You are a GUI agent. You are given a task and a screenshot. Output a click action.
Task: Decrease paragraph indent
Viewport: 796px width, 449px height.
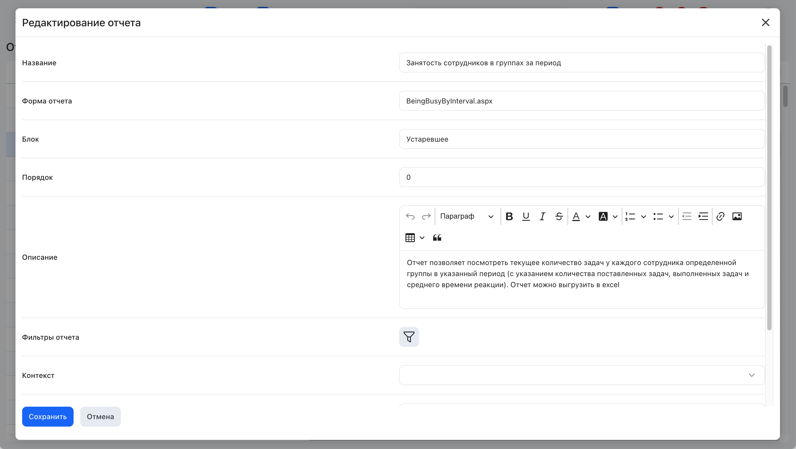[686, 216]
